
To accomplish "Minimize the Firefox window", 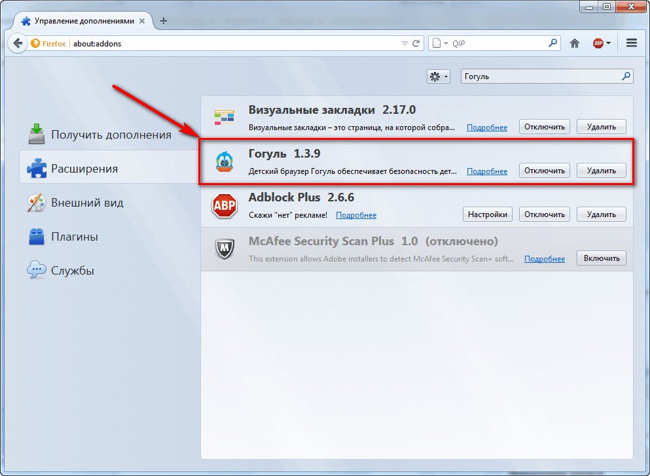I will [x=589, y=7].
